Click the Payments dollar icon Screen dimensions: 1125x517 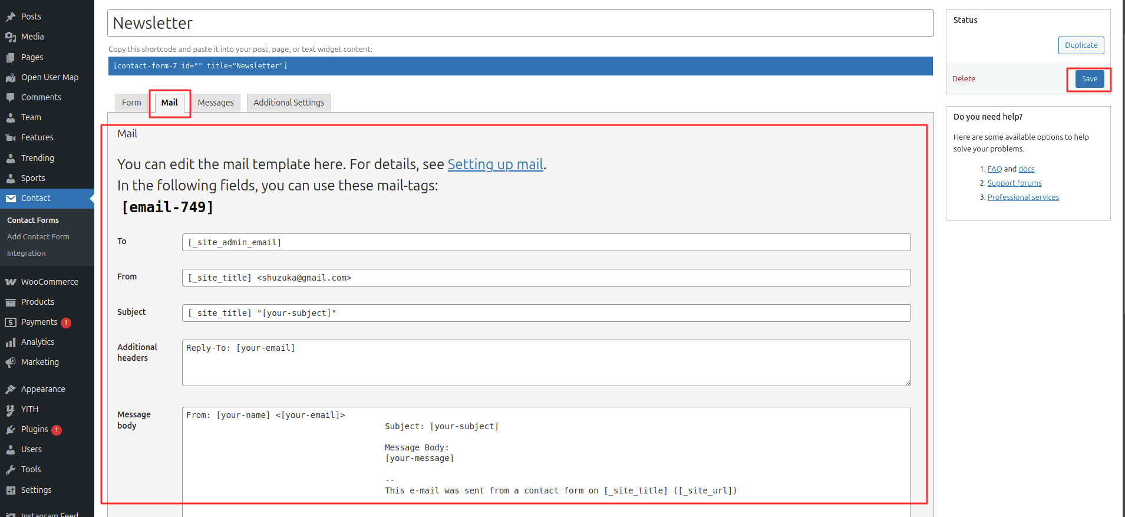click(11, 322)
